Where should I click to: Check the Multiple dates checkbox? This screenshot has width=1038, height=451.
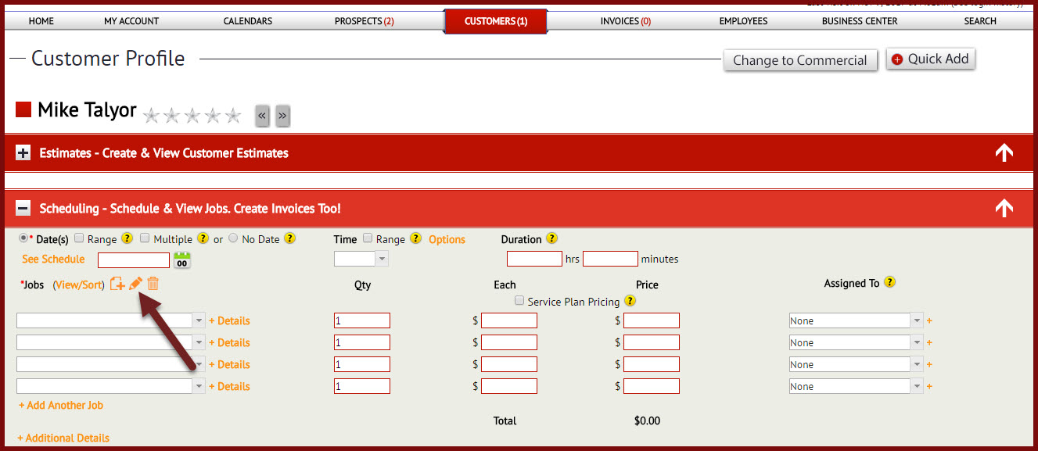click(145, 238)
